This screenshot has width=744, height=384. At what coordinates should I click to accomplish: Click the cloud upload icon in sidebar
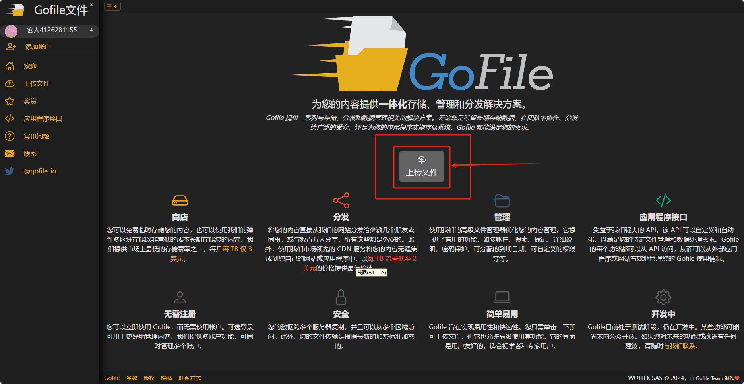point(10,84)
